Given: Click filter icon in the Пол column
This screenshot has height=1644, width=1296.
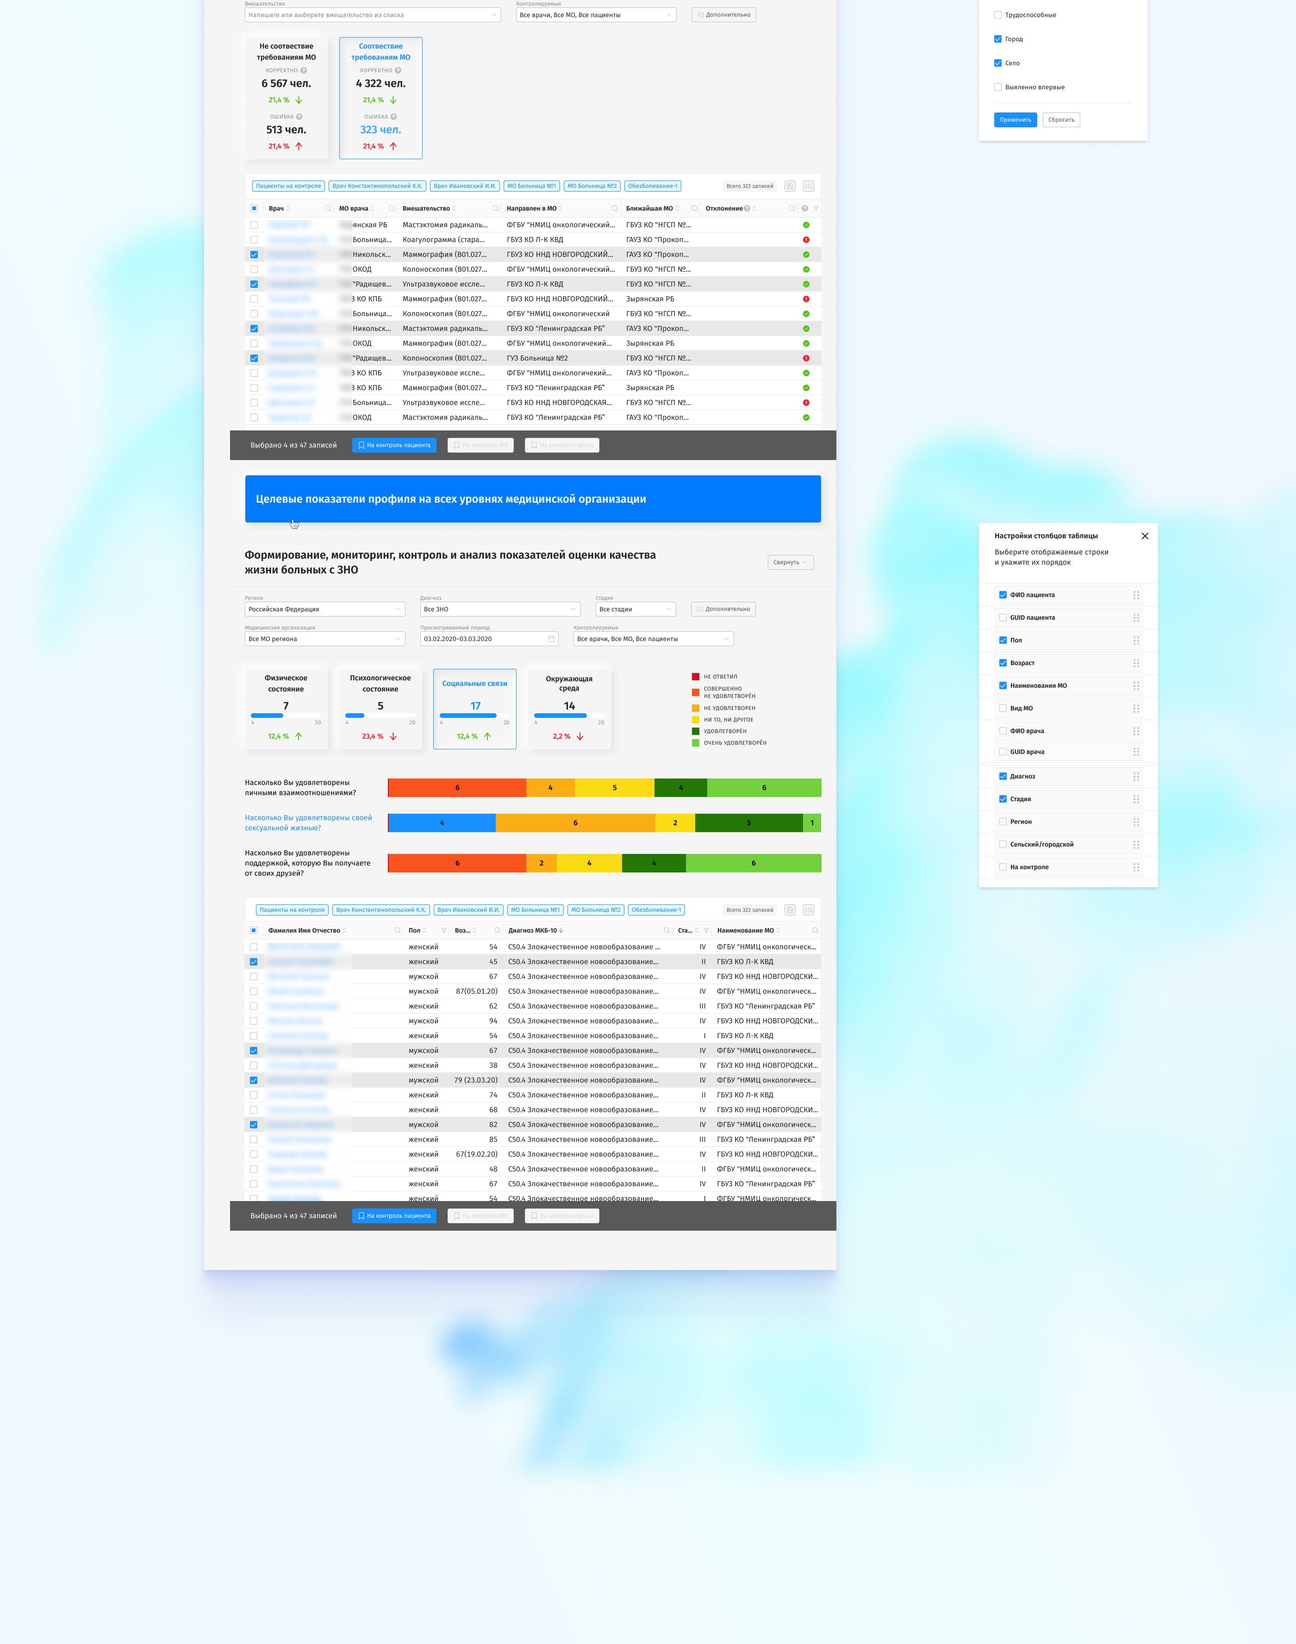Looking at the screenshot, I should 444,931.
